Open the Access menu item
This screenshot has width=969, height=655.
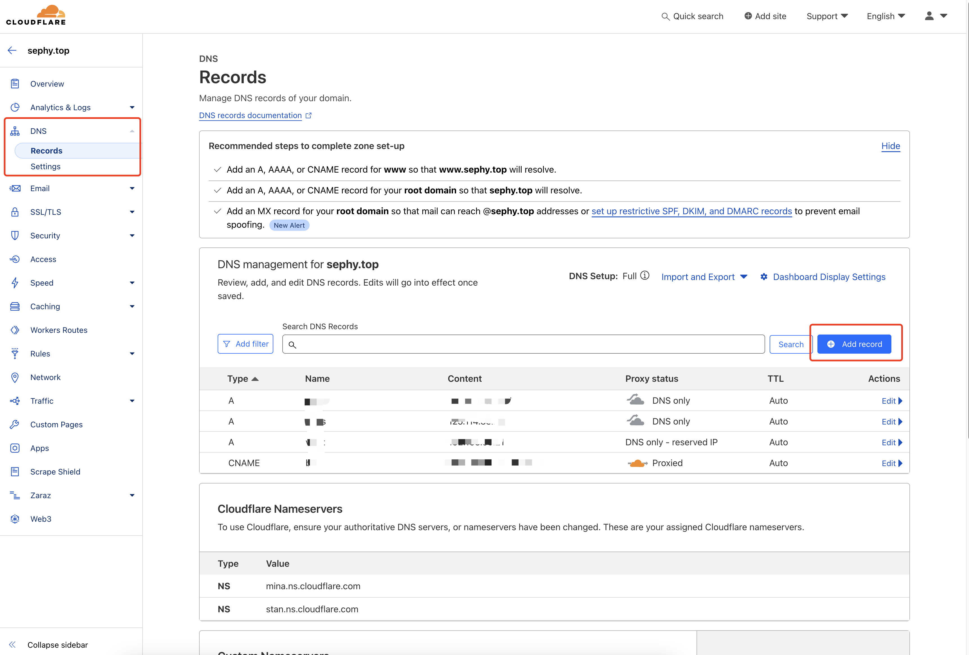(43, 259)
